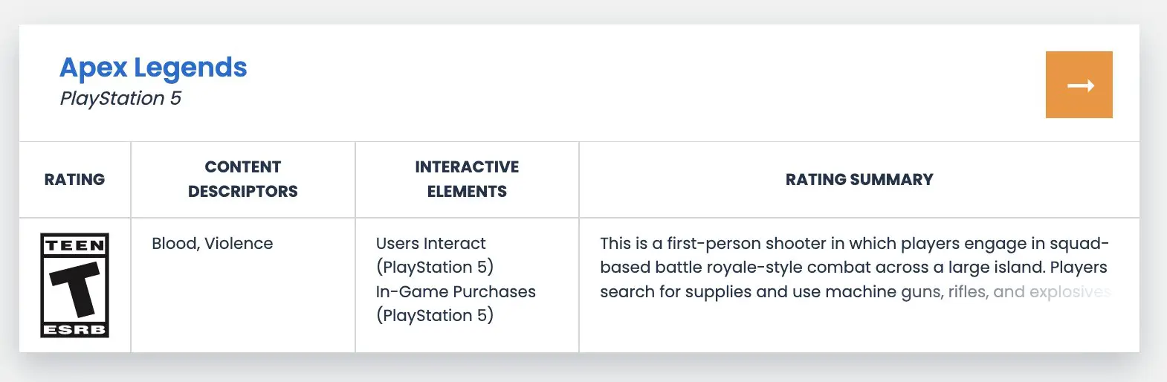Viewport: 1167px width, 382px height.
Task: Click the CONTENT DESCRIPTORS column header
Action: point(243,179)
